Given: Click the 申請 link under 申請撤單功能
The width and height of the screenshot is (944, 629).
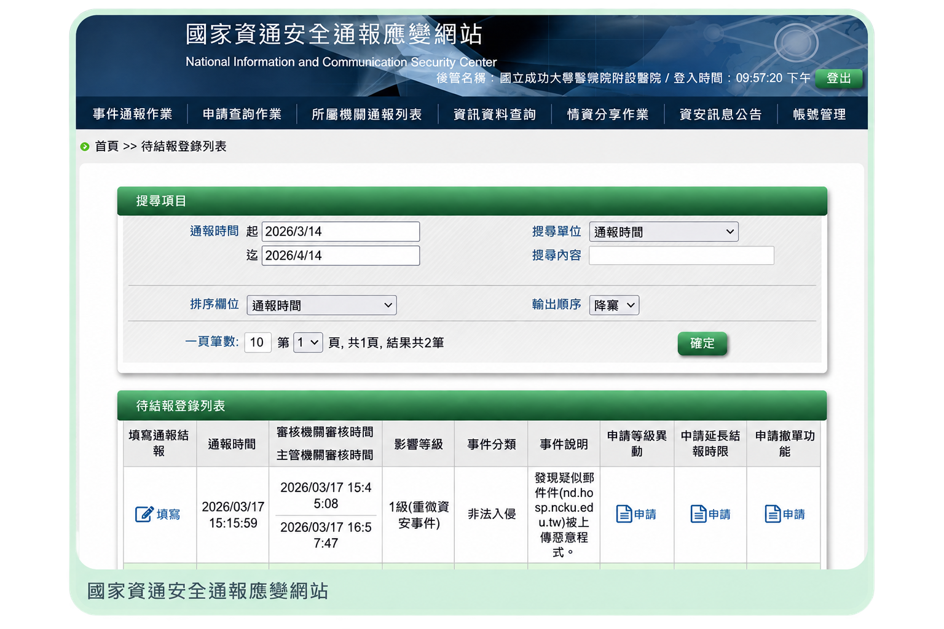Looking at the screenshot, I should [794, 514].
